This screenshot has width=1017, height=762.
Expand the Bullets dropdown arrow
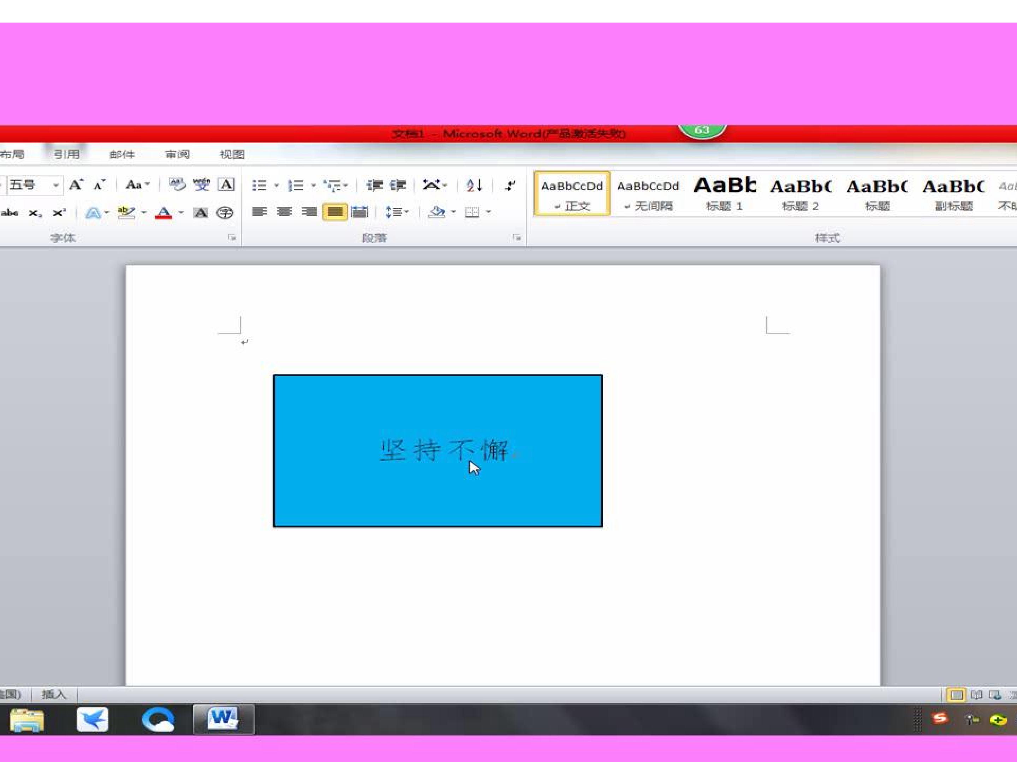pyautogui.click(x=276, y=186)
